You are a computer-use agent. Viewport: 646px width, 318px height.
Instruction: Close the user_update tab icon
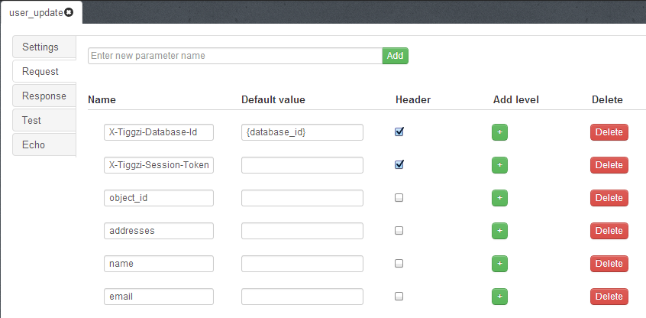[x=69, y=13]
